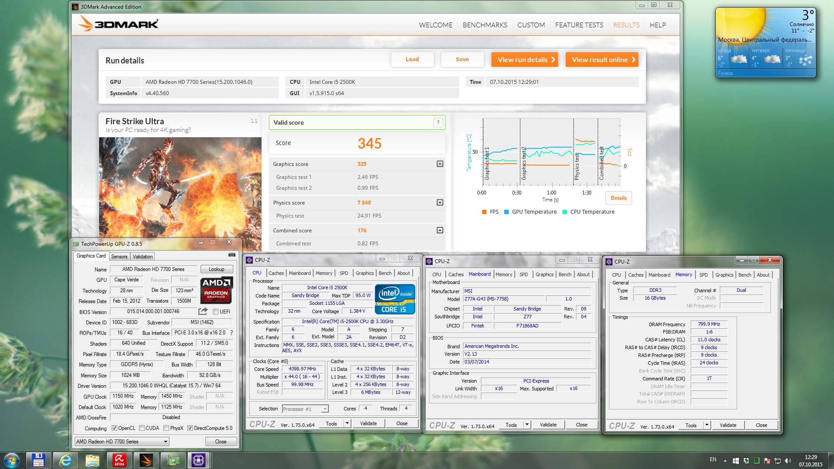This screenshot has height=469, width=834.
Task: Click Close button in GPU-Z
Action: click(221, 442)
